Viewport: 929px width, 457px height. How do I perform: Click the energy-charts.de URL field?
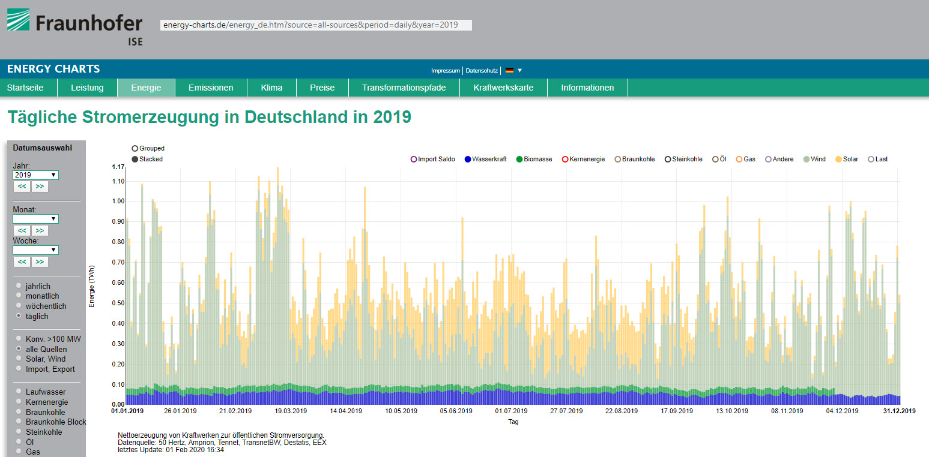(315, 25)
